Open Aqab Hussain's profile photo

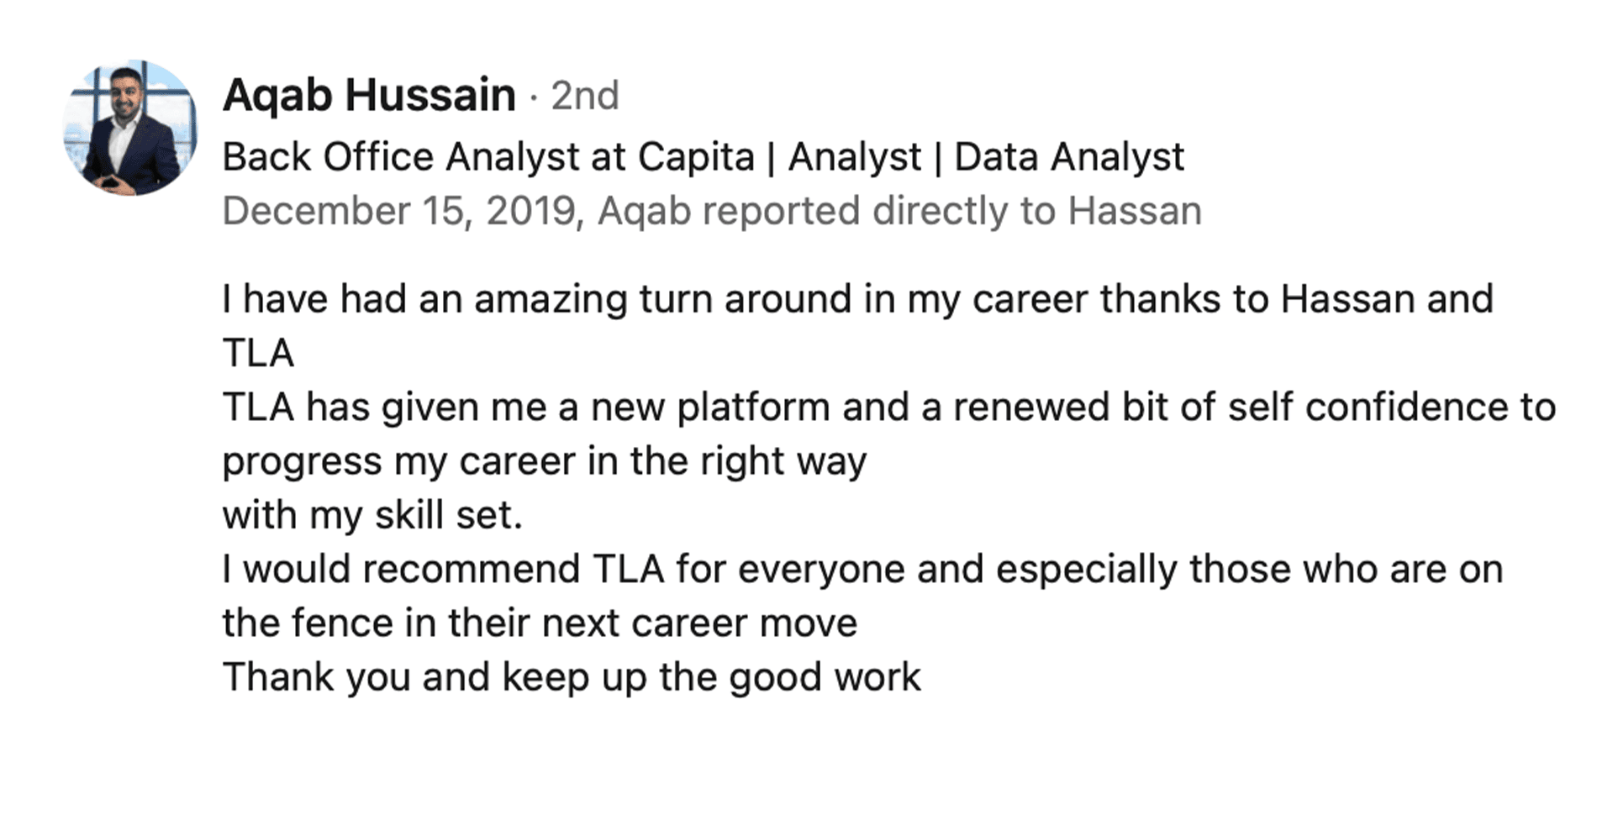click(130, 128)
